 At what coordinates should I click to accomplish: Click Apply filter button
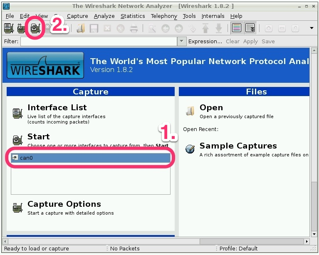tap(250, 41)
